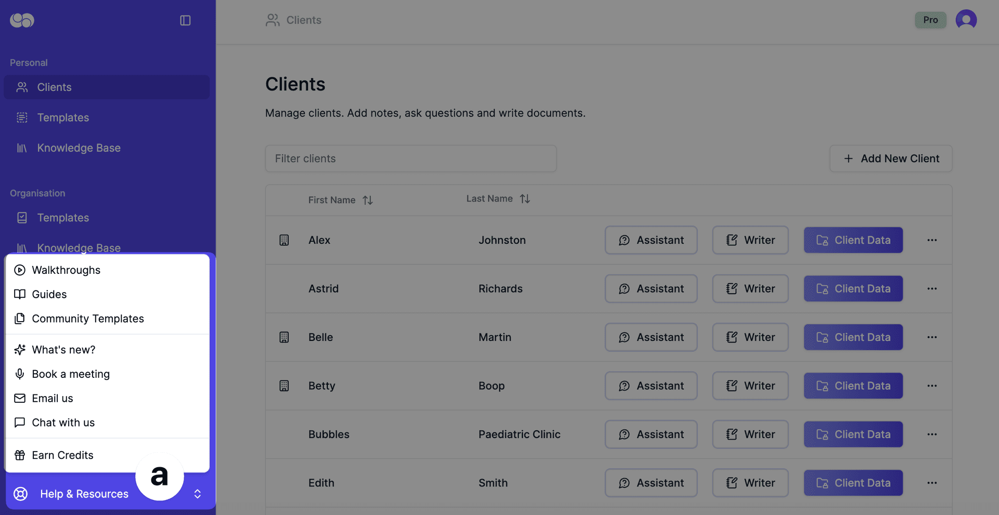Open Walkthroughs from the help menu
The width and height of the screenshot is (999, 515).
pyautogui.click(x=66, y=270)
